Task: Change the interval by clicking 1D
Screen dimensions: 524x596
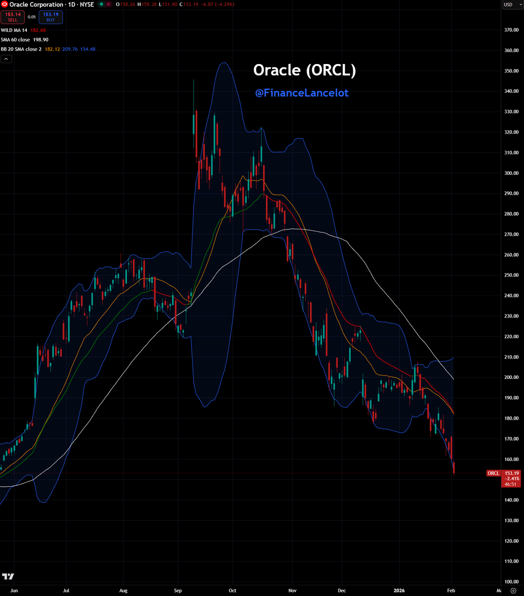Action: 71,4
